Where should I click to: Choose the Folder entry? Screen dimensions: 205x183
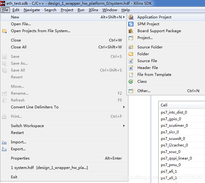(166, 54)
